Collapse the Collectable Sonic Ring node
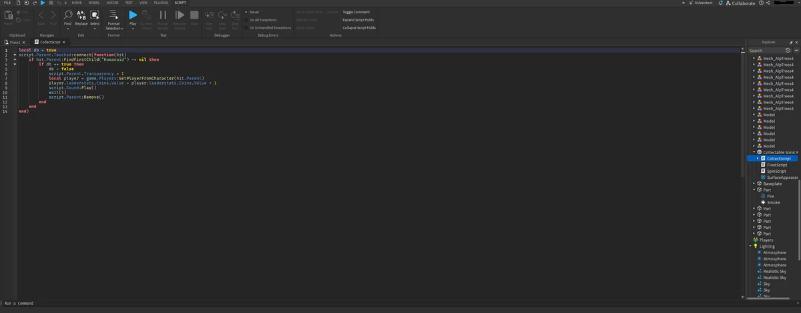Viewport: 801px width, 313px height. pyautogui.click(x=754, y=152)
